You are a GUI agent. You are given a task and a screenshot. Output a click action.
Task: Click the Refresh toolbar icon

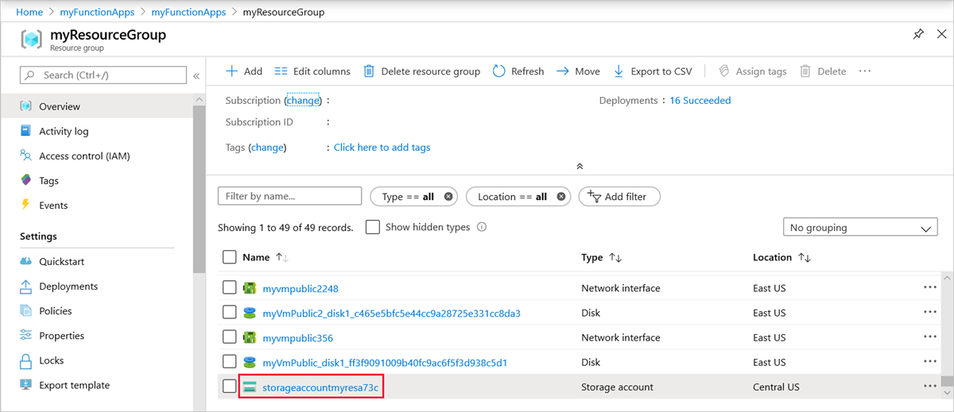(499, 71)
